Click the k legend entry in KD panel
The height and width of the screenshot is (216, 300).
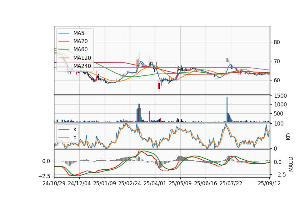75,129
